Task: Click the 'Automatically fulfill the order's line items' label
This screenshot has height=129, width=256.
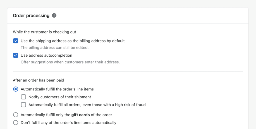Action: click(x=57, y=89)
